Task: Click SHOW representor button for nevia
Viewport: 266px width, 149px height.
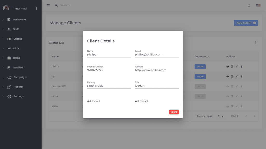Action: [x=200, y=96]
